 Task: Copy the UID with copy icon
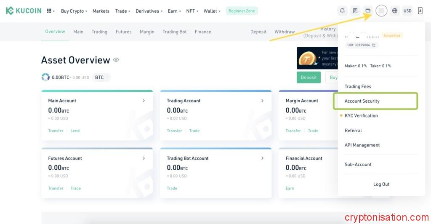click(x=374, y=45)
